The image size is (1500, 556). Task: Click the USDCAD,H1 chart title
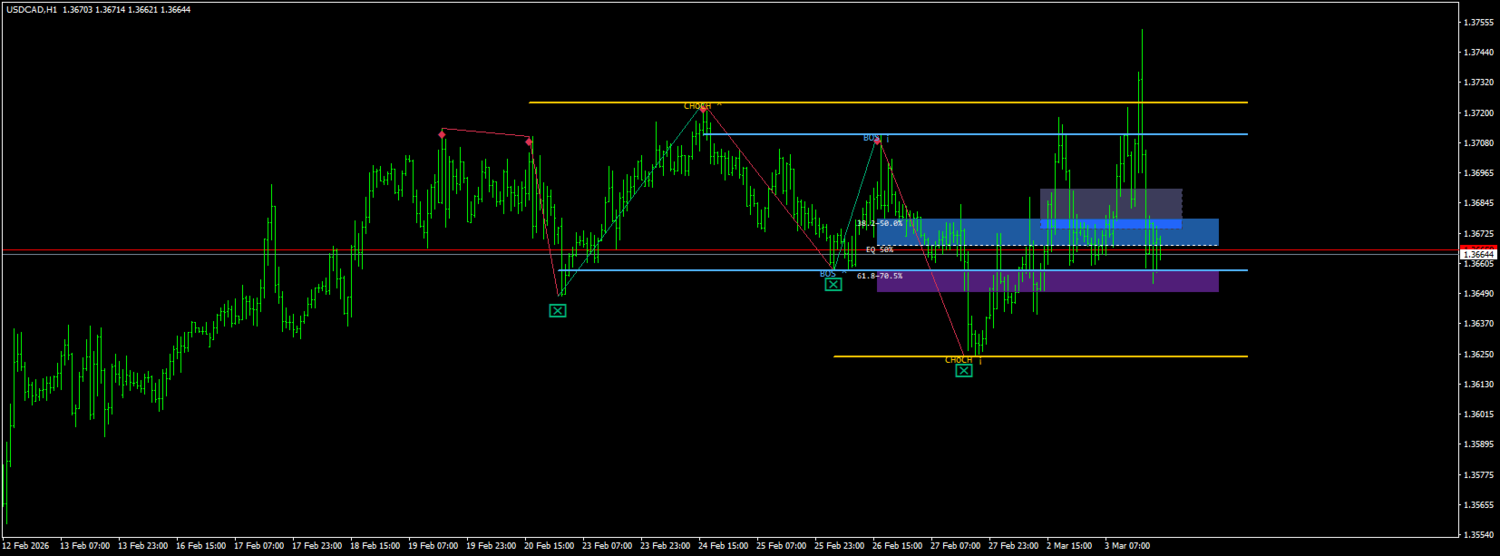pos(32,9)
